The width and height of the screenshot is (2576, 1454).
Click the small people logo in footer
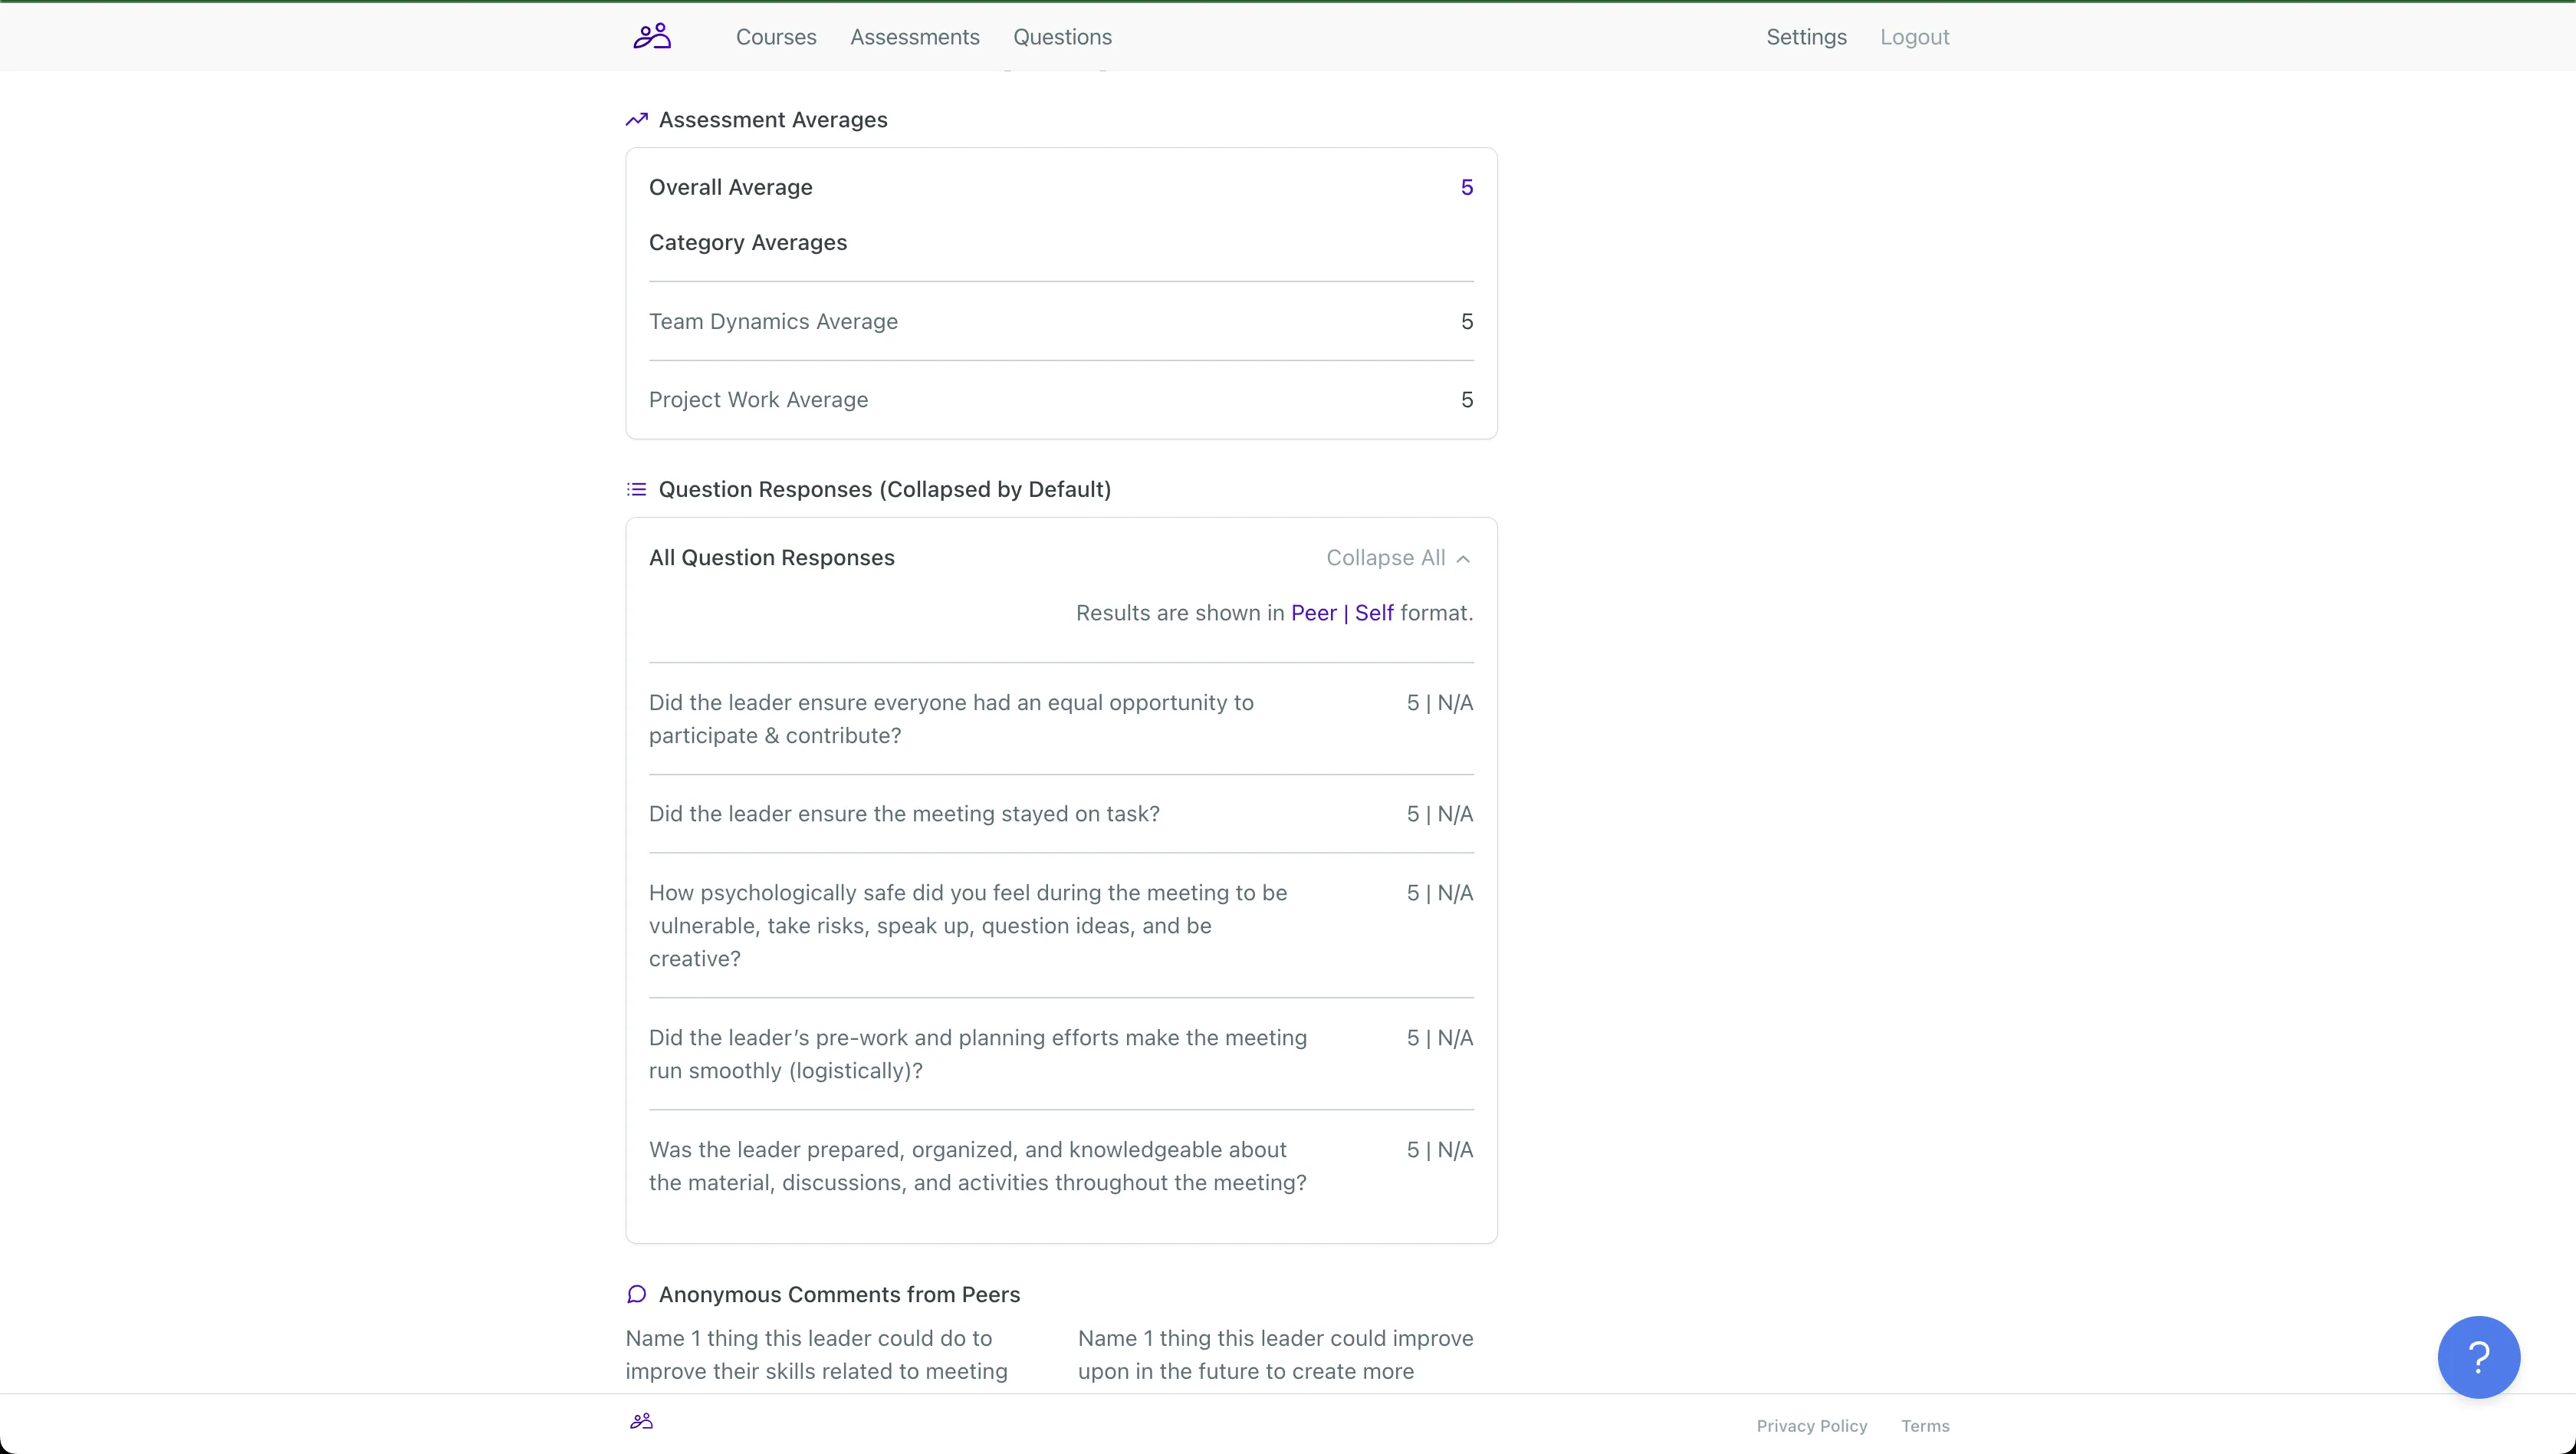click(641, 1421)
